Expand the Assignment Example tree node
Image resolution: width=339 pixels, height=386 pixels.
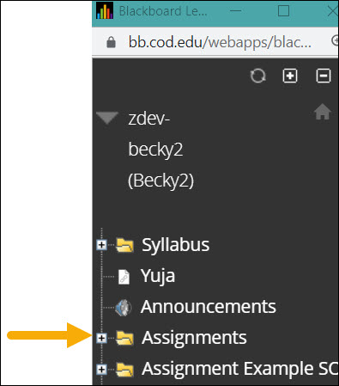(101, 369)
